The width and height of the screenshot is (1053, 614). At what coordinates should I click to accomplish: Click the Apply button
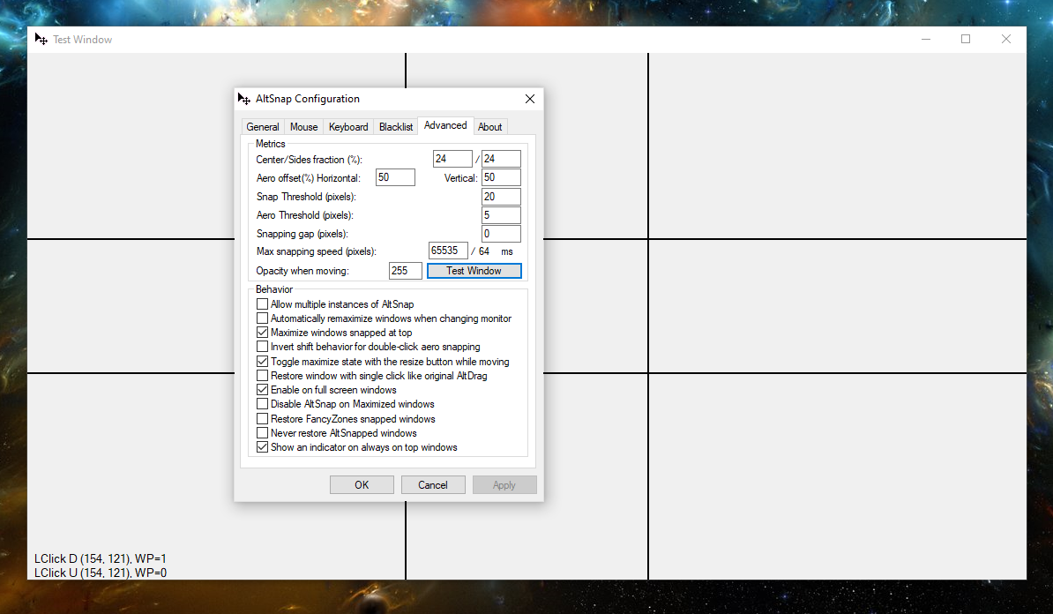pos(504,485)
